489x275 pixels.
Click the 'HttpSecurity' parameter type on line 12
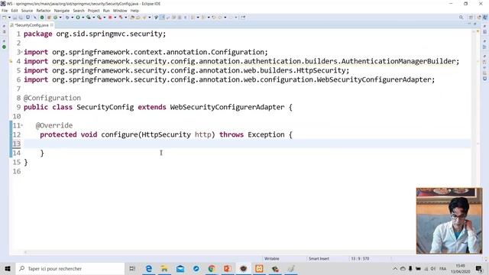[x=166, y=134]
